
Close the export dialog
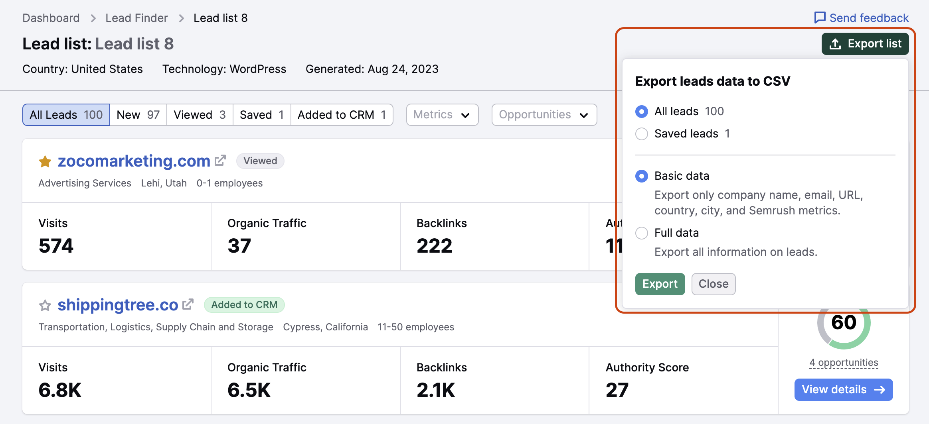[x=713, y=284]
